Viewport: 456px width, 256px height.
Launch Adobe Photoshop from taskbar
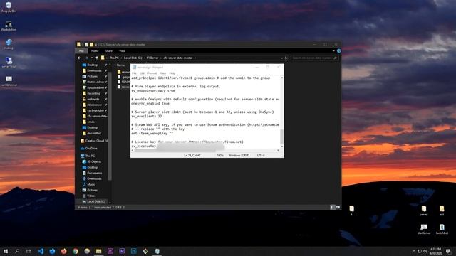pyautogui.click(x=133, y=251)
